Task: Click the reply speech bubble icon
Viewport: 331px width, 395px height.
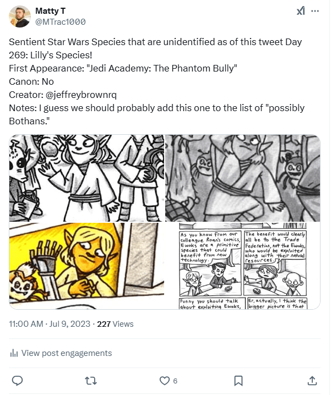Action: (17, 380)
